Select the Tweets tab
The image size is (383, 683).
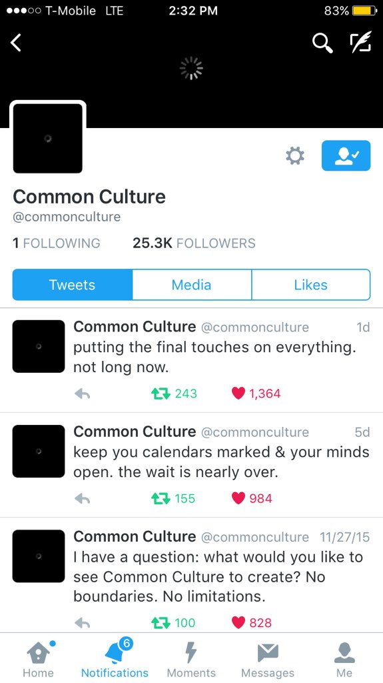click(x=72, y=285)
